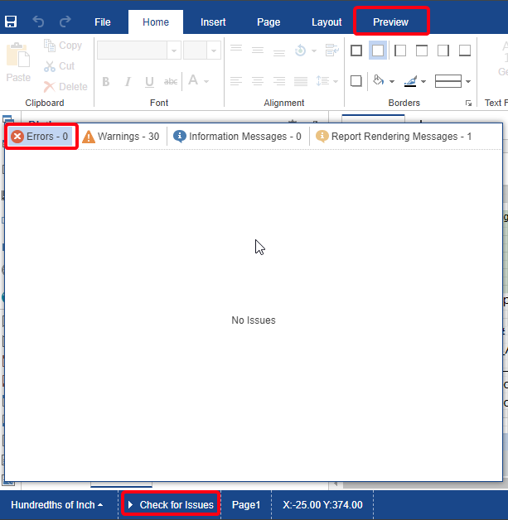Click the Save icon in title bar
This screenshot has height=520, width=508.
(12, 22)
